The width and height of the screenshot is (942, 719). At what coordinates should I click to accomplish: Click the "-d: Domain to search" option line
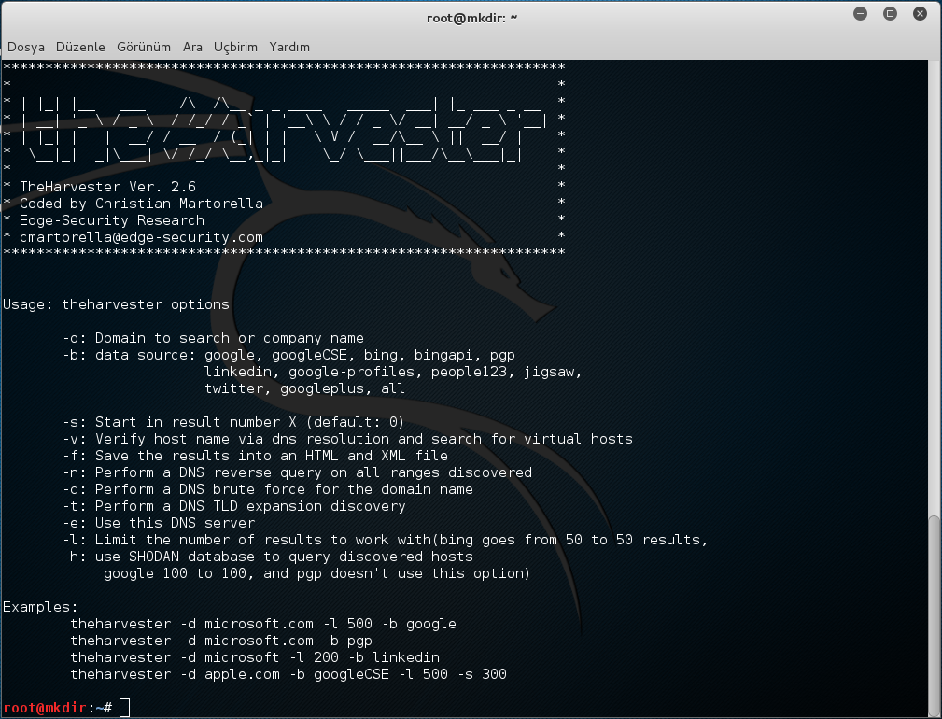point(213,338)
